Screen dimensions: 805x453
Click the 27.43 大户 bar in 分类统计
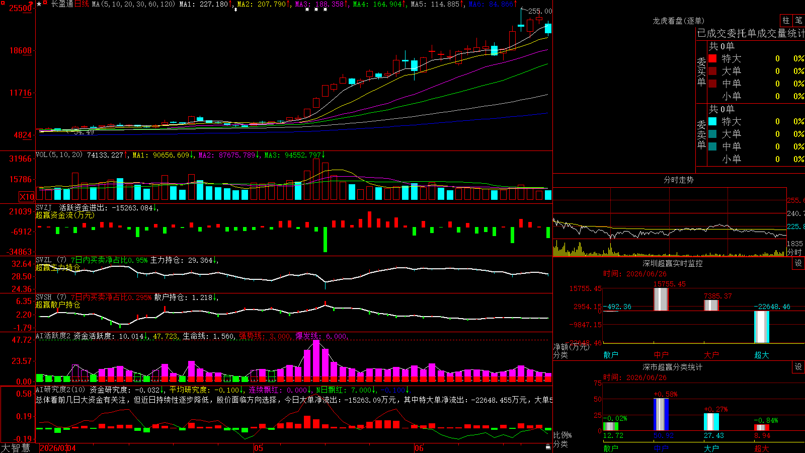711,422
